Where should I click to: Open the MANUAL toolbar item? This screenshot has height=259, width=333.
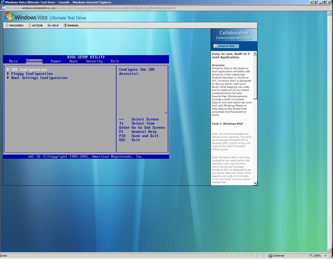coord(71,25)
